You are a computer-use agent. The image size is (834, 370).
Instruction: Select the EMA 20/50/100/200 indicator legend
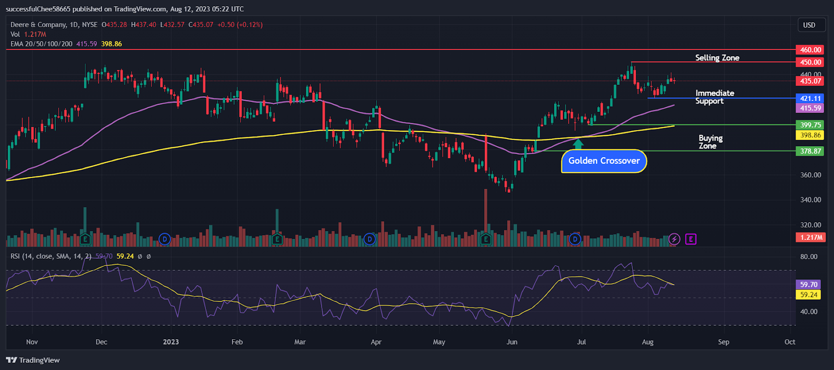pos(41,44)
